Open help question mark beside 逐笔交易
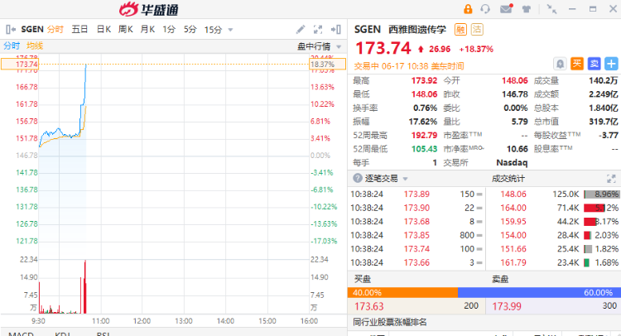The height and width of the screenshot is (336, 621). [x=357, y=178]
